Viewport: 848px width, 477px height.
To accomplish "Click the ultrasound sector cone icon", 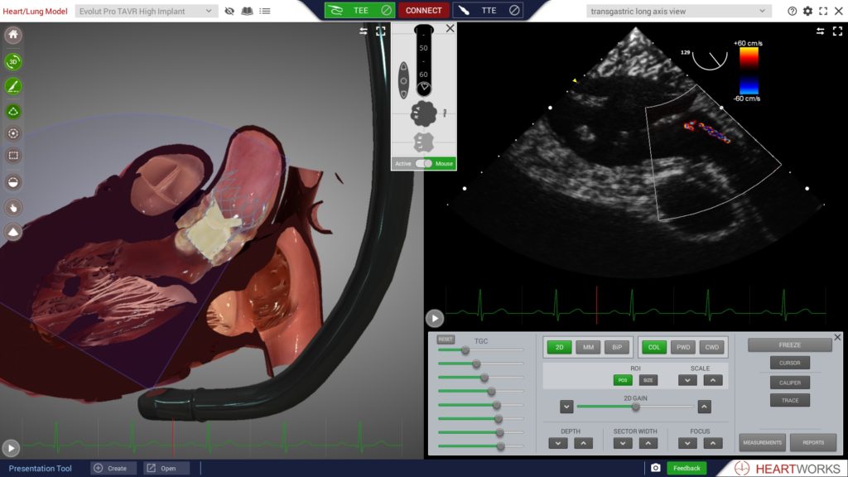I will click(x=13, y=232).
